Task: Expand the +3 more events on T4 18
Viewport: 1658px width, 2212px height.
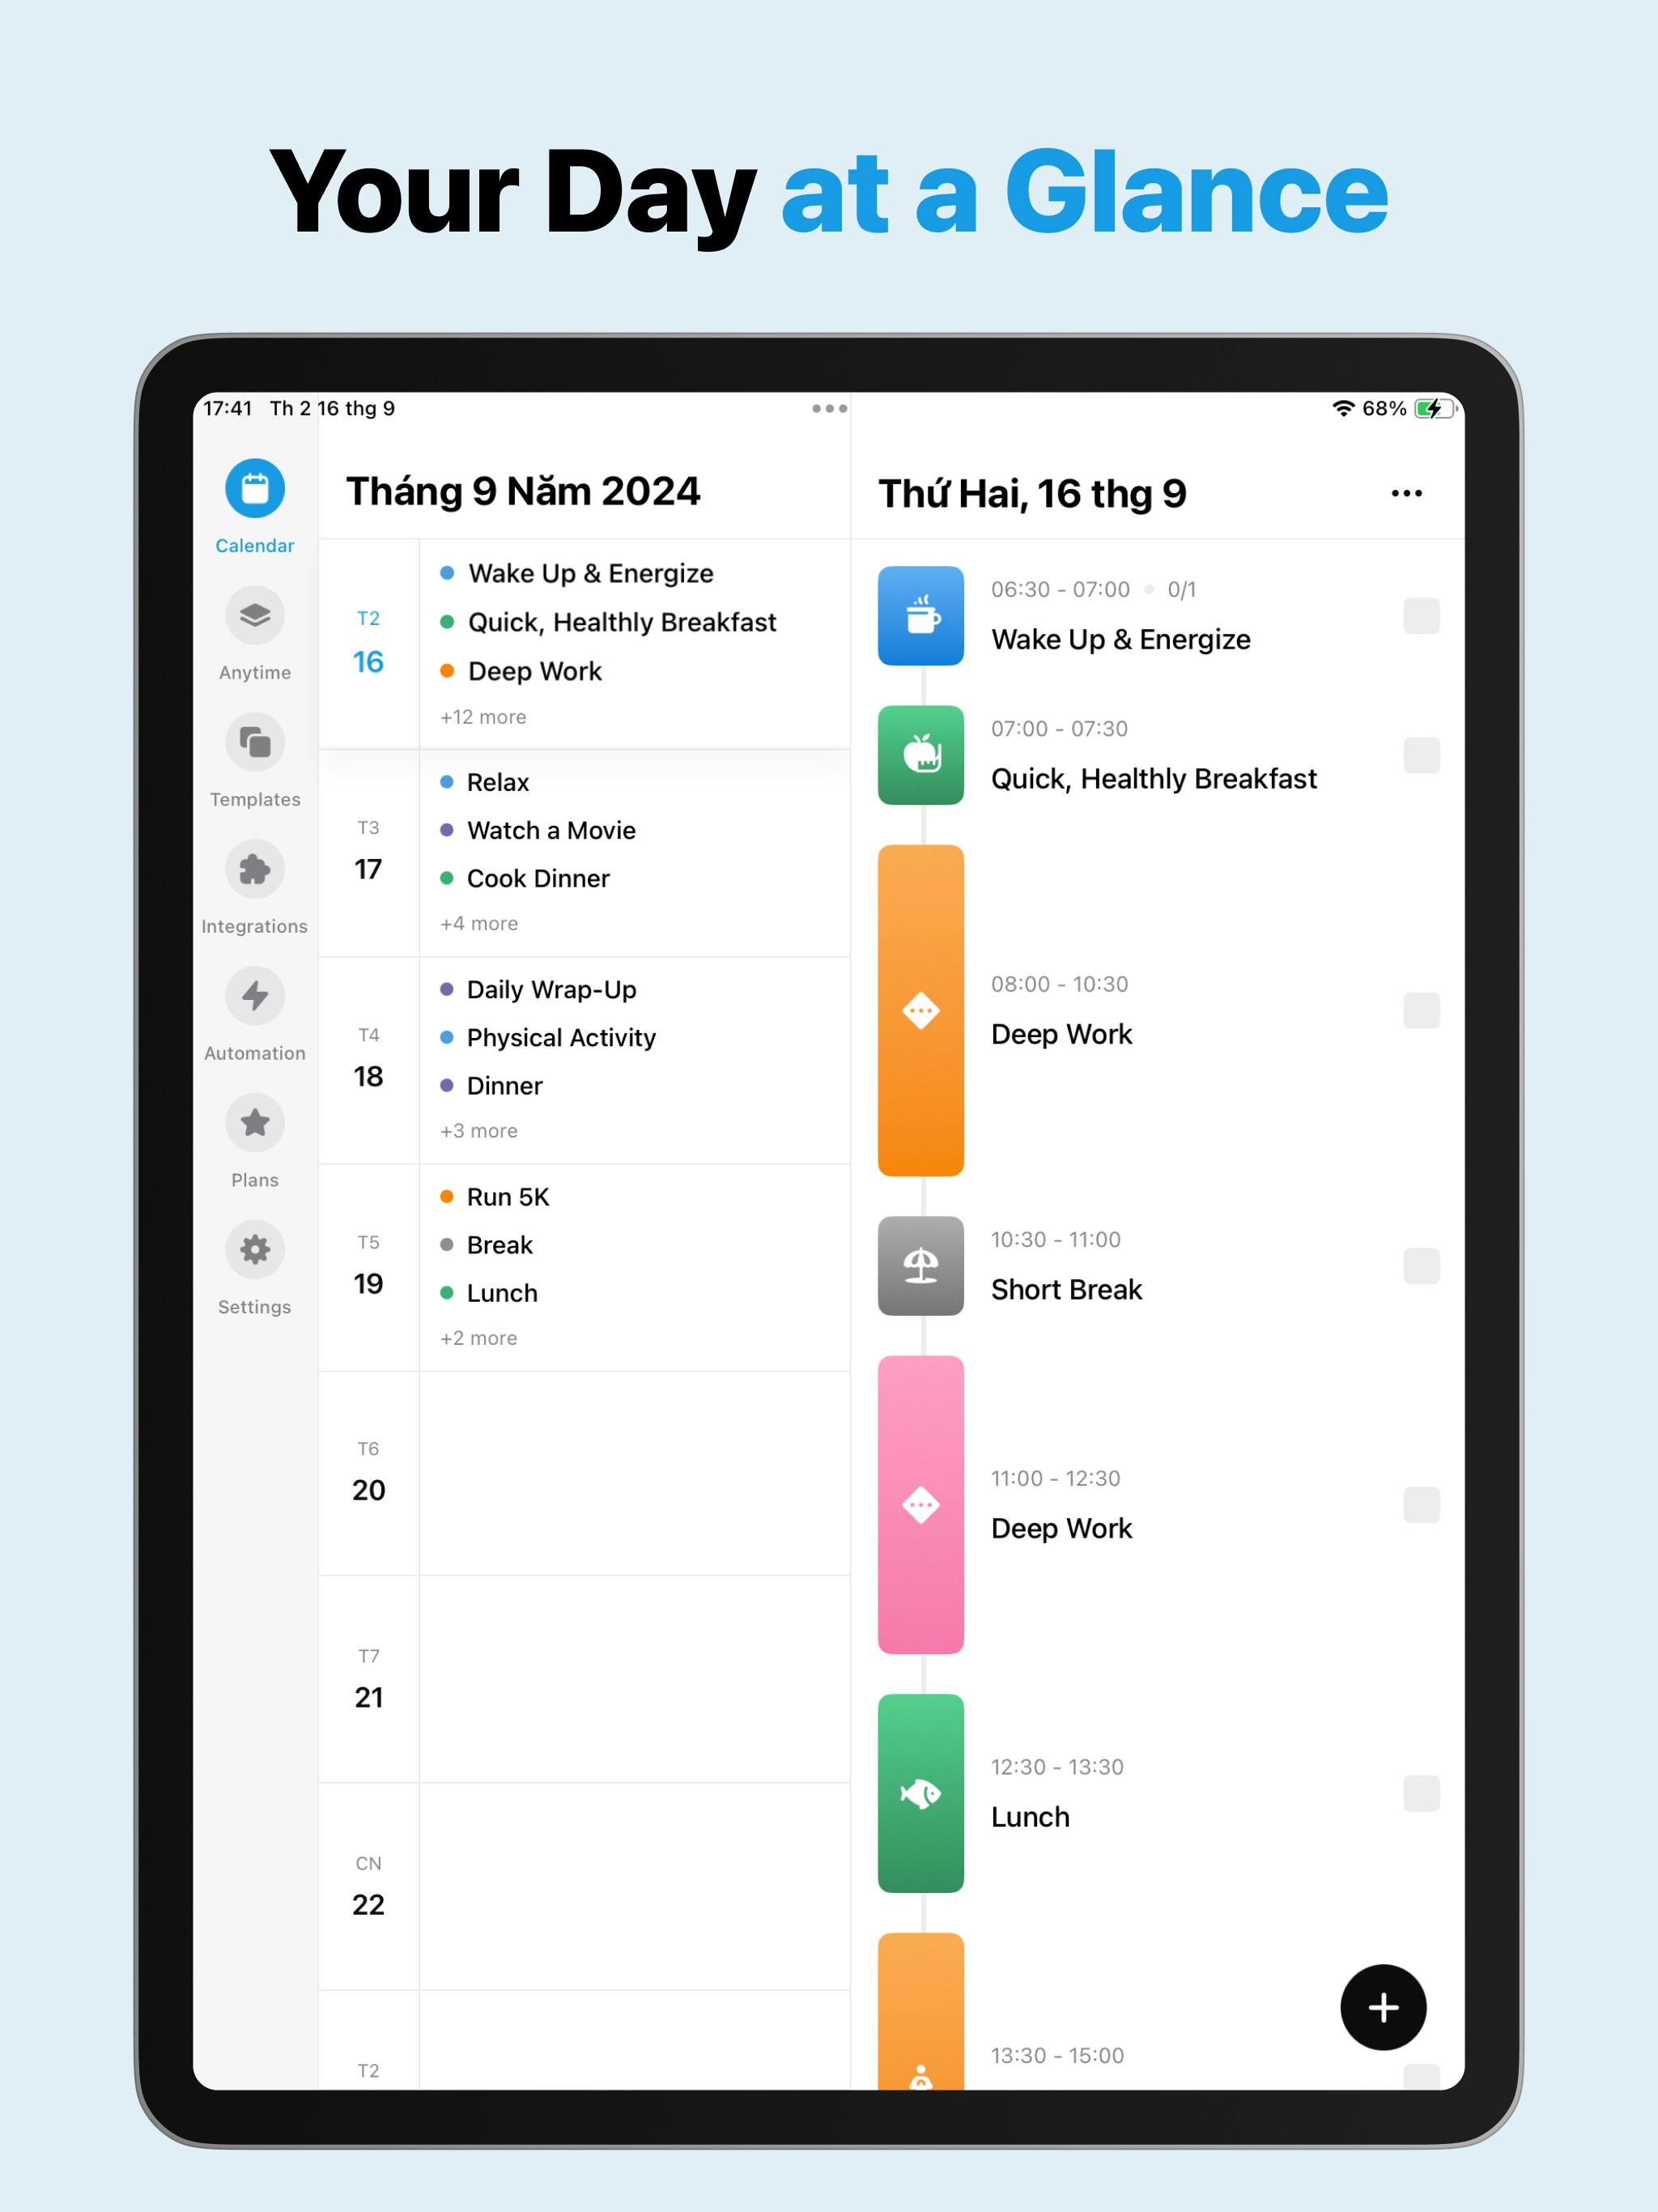Action: pyautogui.click(x=481, y=1130)
